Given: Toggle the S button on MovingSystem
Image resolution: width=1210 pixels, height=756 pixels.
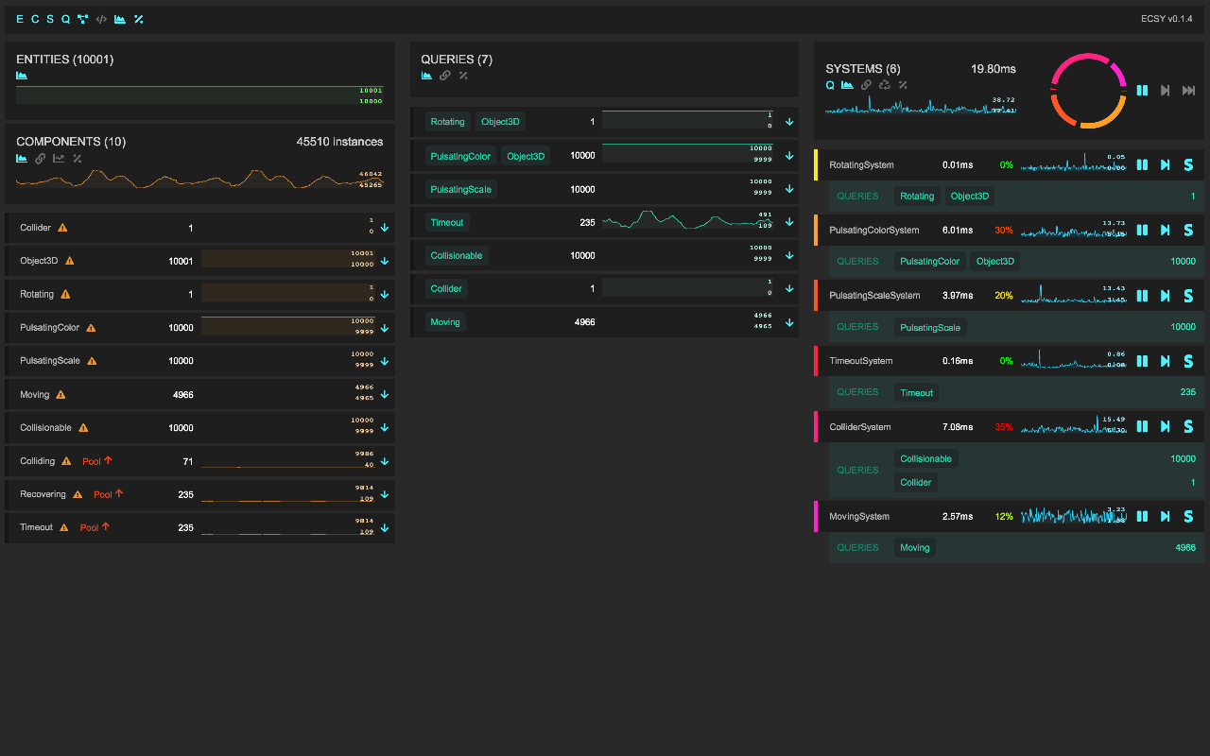Looking at the screenshot, I should [x=1188, y=516].
